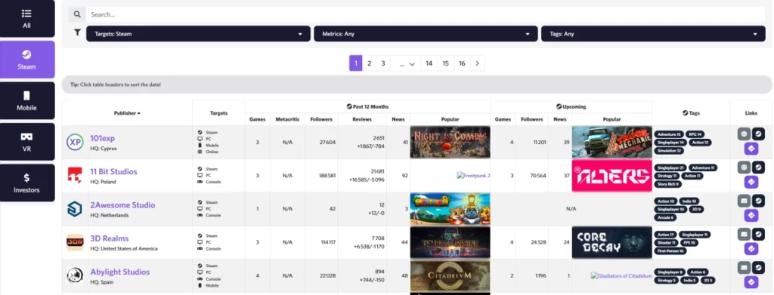Click the search magnifier icon
774x295 pixels.
tap(77, 15)
